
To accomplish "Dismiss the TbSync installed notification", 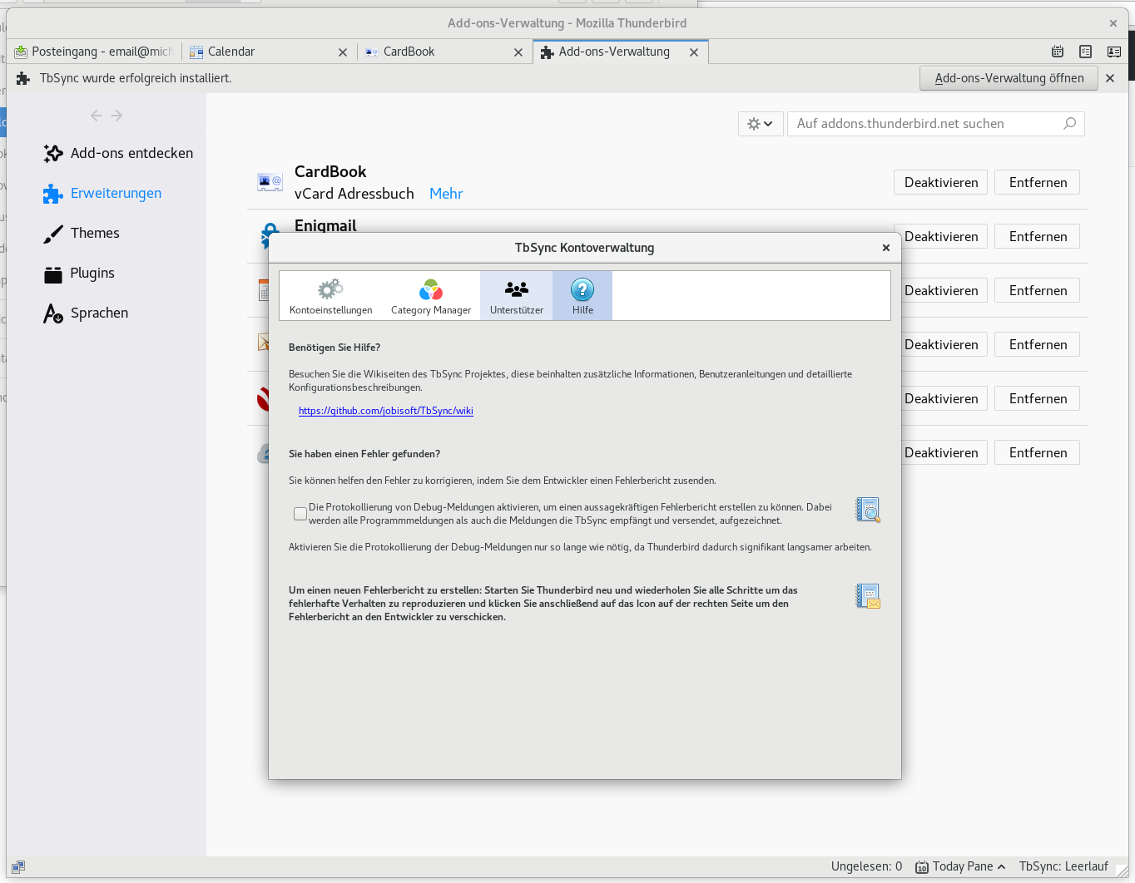I will pos(1110,78).
